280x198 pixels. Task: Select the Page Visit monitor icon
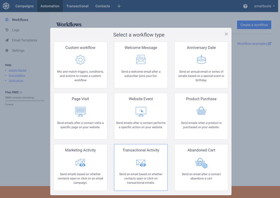[x=80, y=111]
